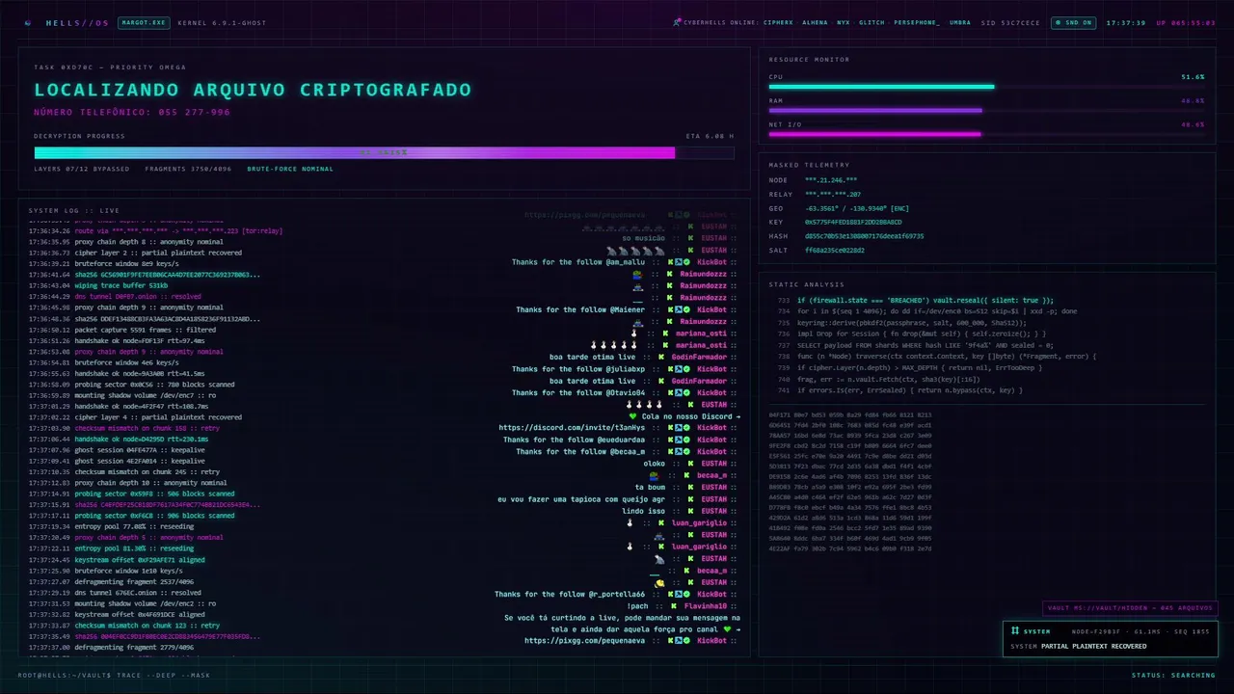Click the 17:37:39 clock
Image resolution: width=1234 pixels, height=694 pixels.
point(1126,22)
